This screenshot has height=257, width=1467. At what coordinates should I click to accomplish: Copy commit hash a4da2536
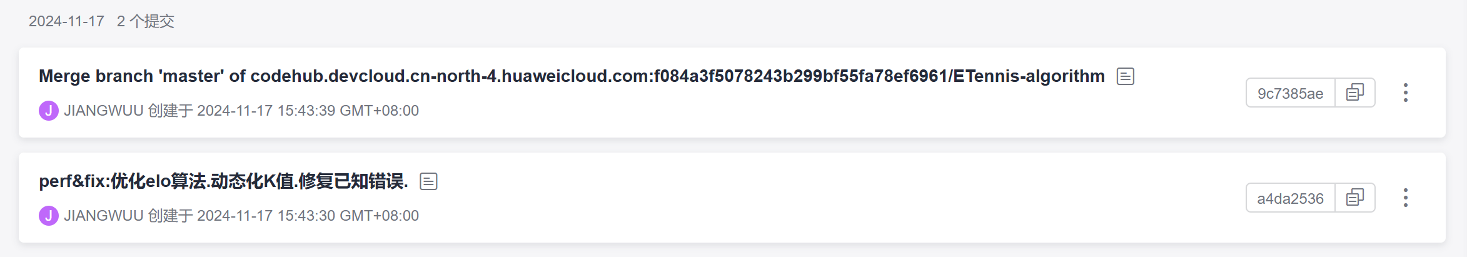pos(1354,198)
